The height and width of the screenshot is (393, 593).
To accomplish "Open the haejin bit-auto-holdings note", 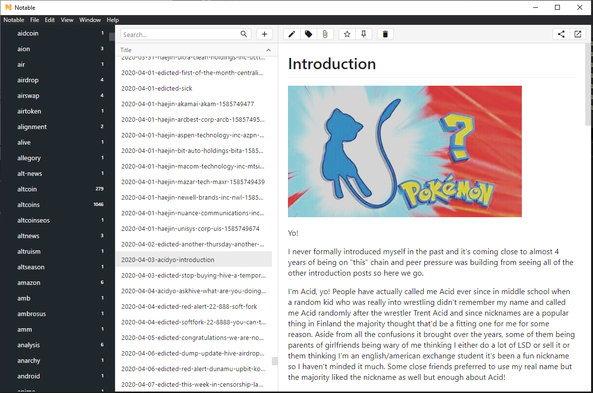I will [x=193, y=151].
